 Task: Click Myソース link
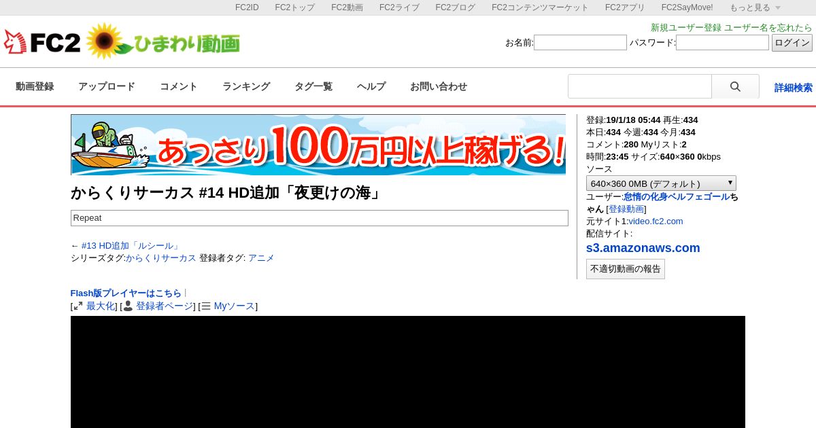234,306
